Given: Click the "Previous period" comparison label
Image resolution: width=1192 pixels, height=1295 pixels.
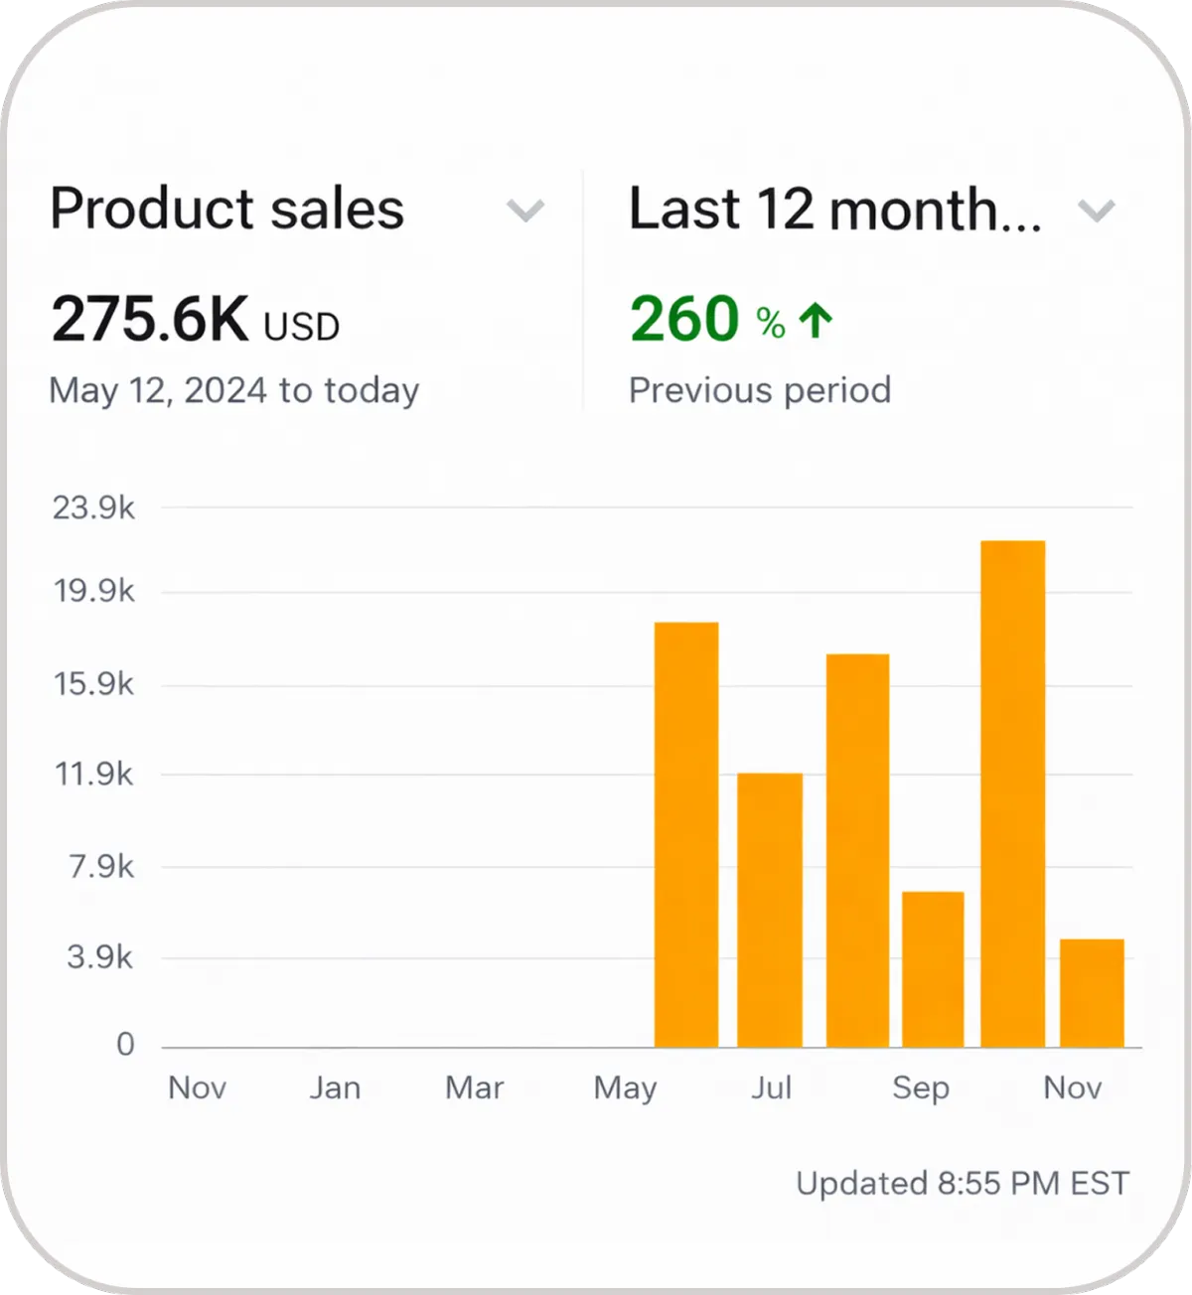Looking at the screenshot, I should [760, 390].
